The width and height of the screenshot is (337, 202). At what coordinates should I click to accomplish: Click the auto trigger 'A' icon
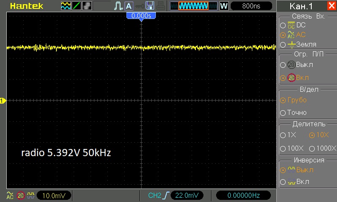tap(129, 6)
